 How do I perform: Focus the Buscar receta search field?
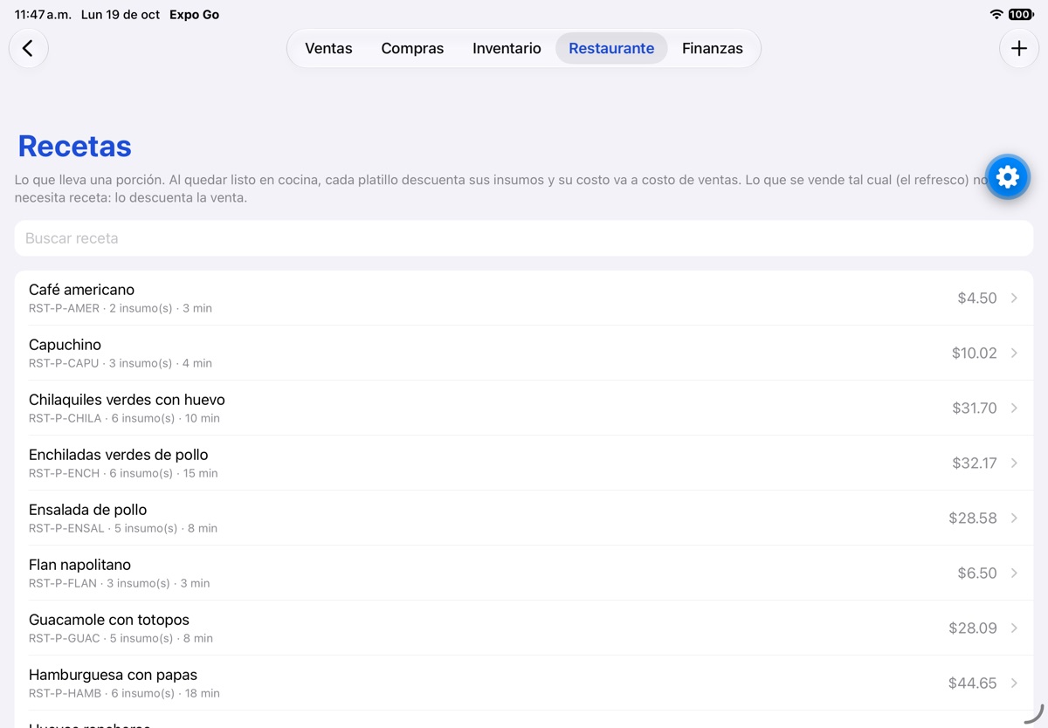pos(524,238)
